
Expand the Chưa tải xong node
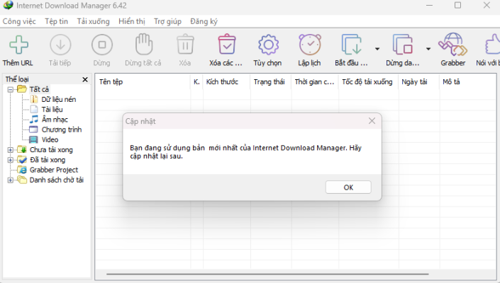click(x=10, y=150)
